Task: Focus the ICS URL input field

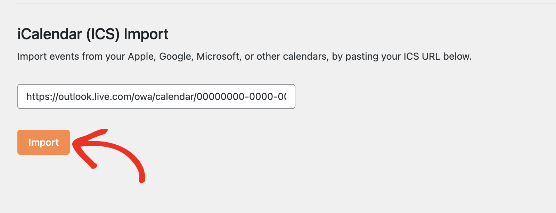Action: click(x=156, y=96)
